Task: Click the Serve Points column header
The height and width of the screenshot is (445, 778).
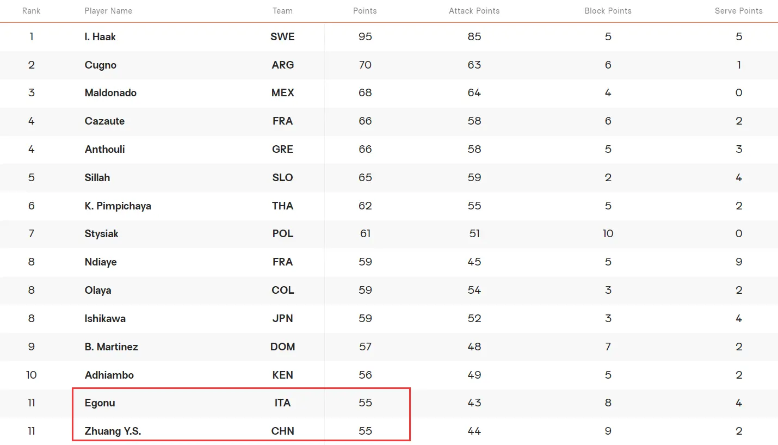Action: [x=738, y=11]
